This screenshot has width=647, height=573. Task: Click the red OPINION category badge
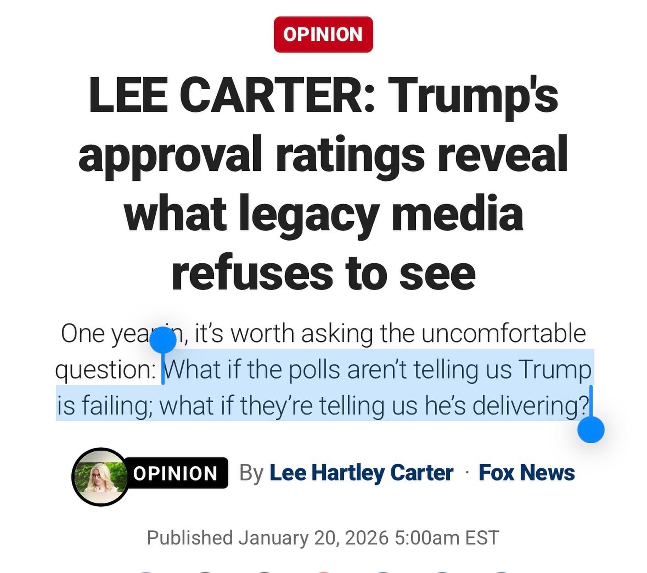click(x=323, y=34)
